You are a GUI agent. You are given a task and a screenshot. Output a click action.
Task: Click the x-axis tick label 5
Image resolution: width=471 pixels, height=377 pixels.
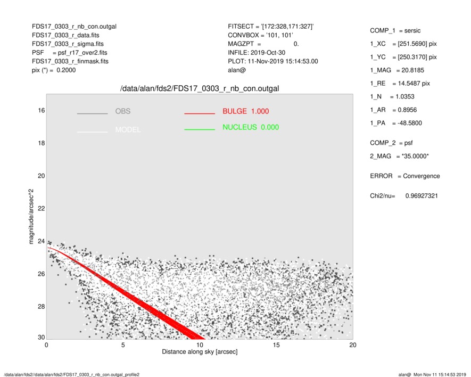123,345
